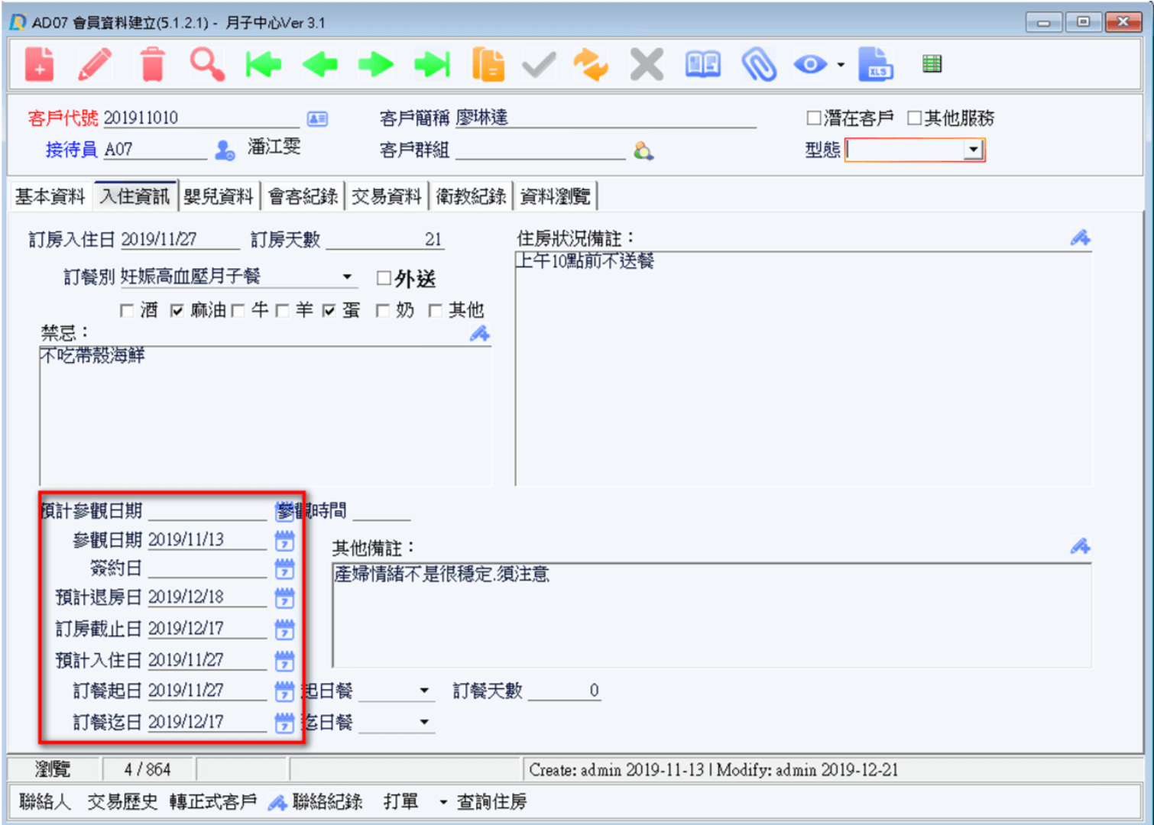Click the pencil edit icon
Viewport: 1154px width, 825px height.
[x=95, y=64]
